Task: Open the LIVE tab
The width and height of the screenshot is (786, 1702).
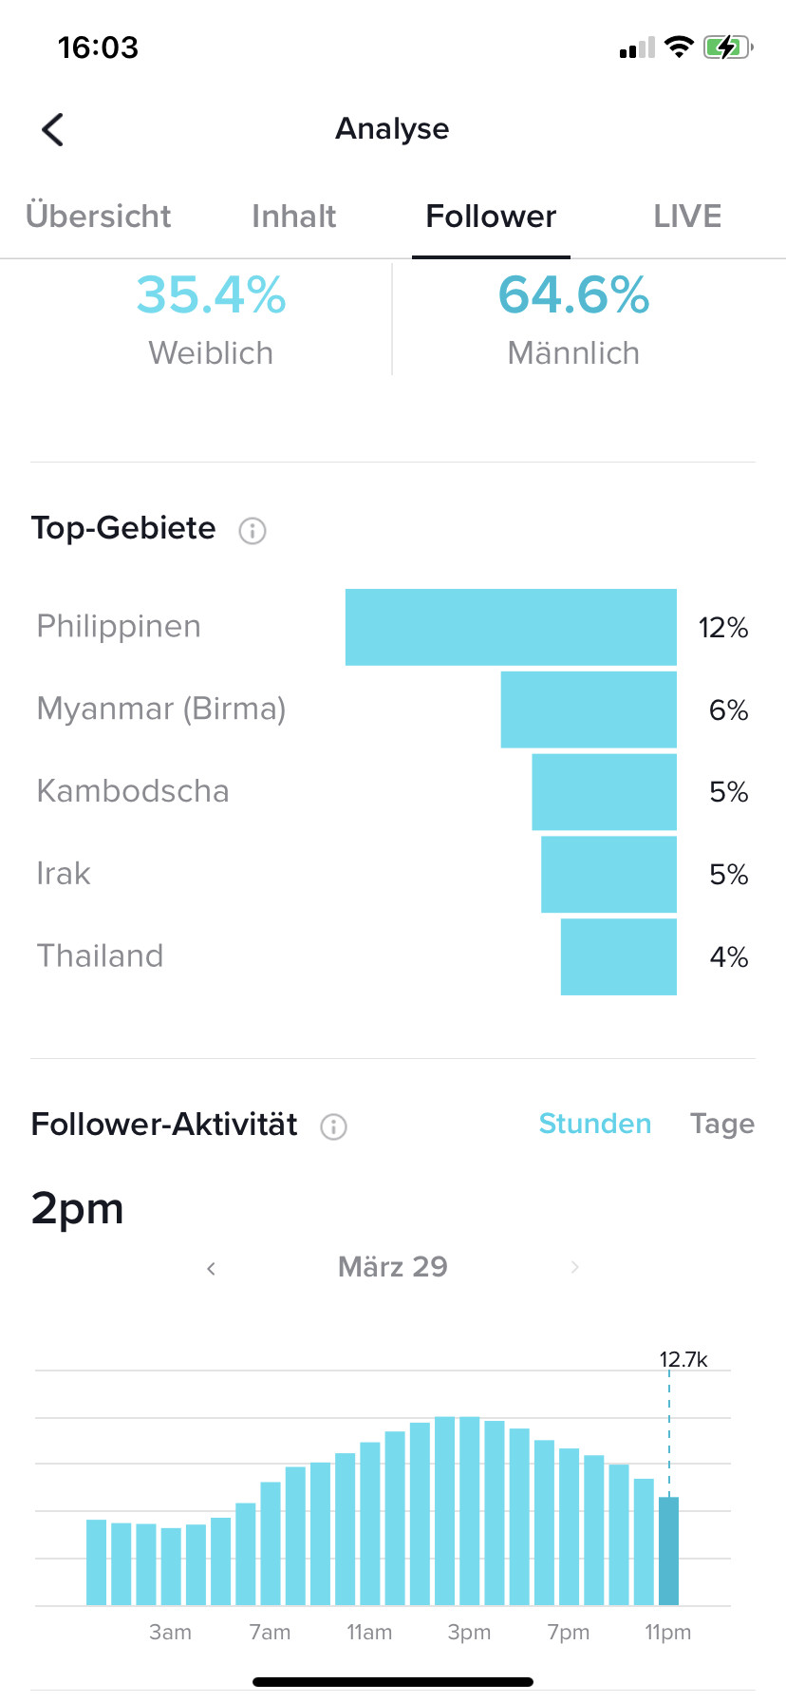Action: 687,217
